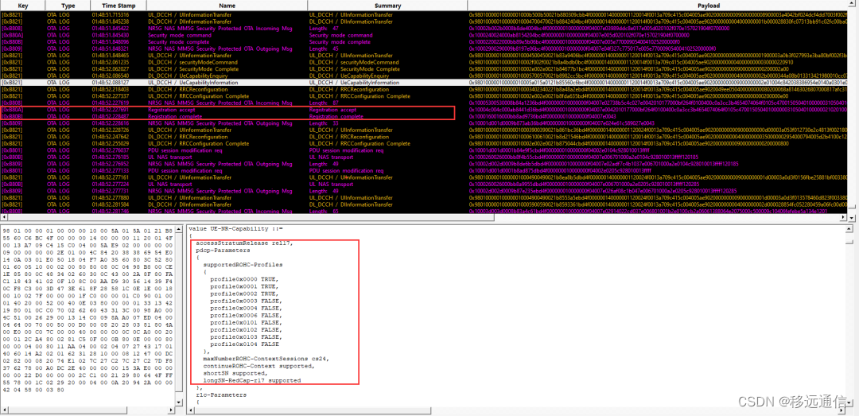
Task: Select DL_DCCH / RRCReconfiguration name at 01:48:52.247642
Action: pos(186,137)
